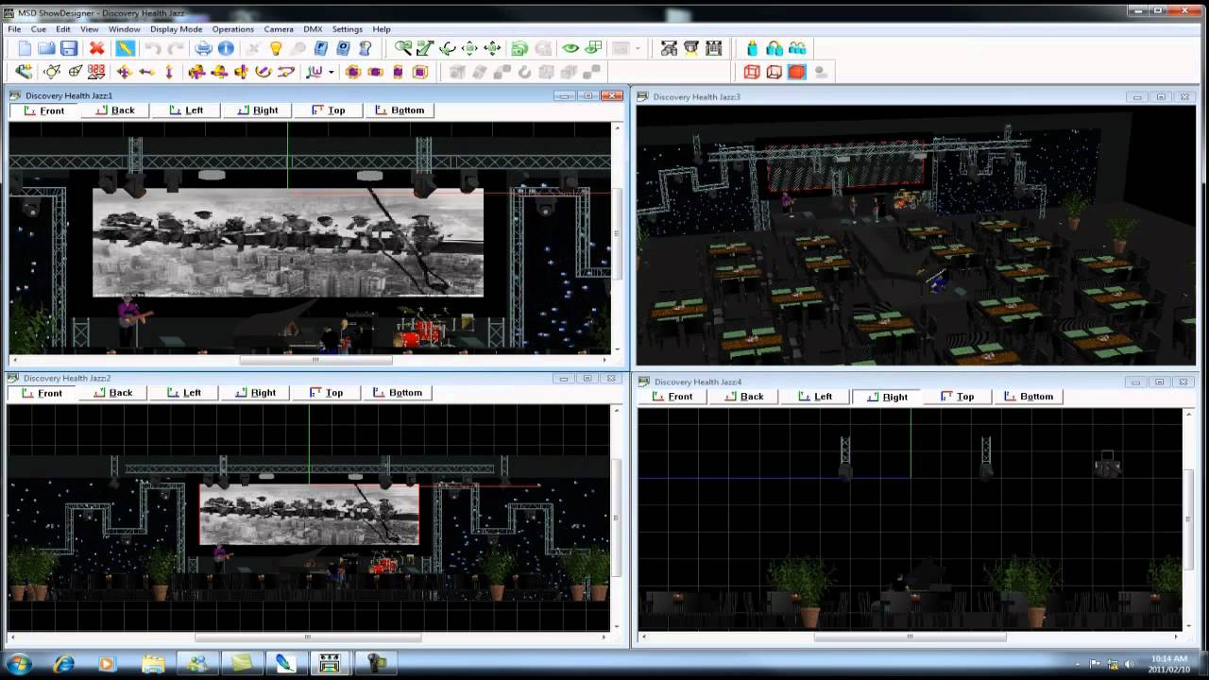This screenshot has height=680, width=1209.
Task: Toggle Right view in Jazz:4 window
Action: (888, 397)
